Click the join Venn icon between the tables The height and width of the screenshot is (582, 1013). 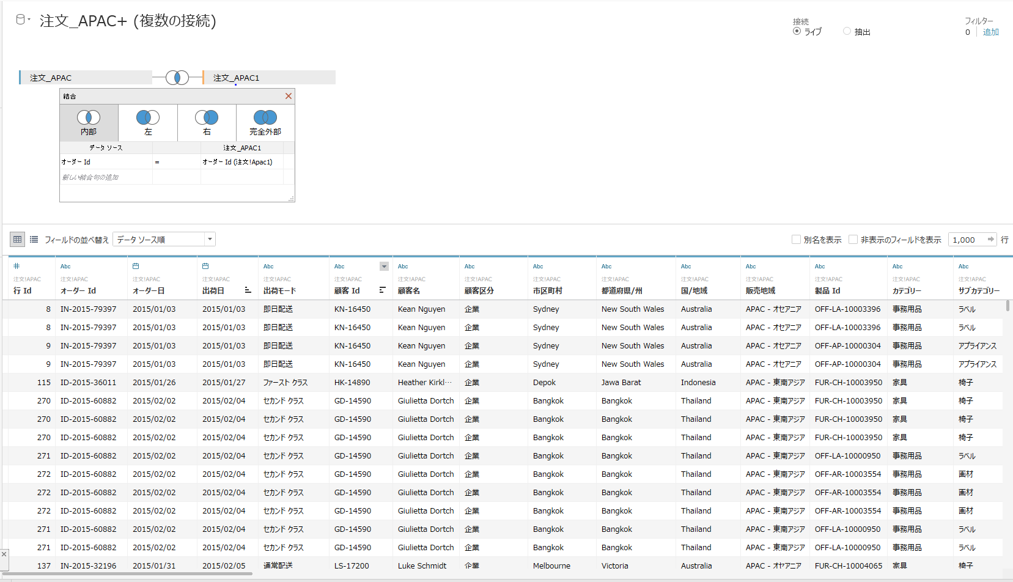click(x=177, y=78)
